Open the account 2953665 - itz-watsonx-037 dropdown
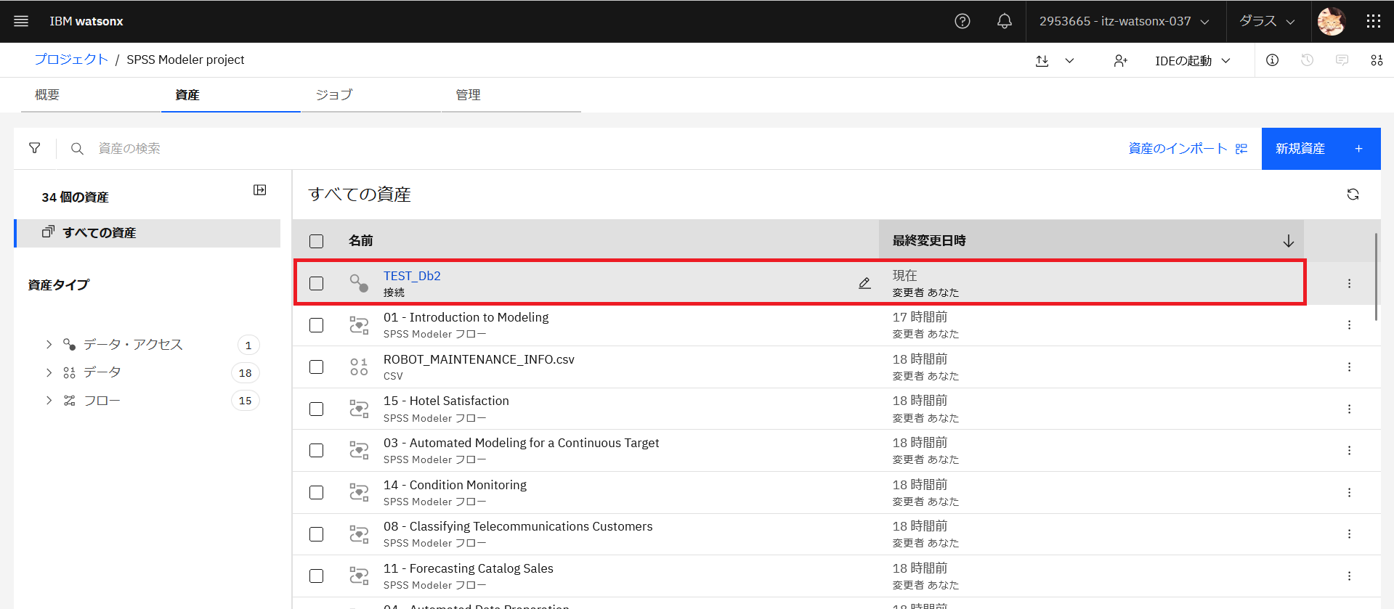1394x609 pixels. (1125, 21)
